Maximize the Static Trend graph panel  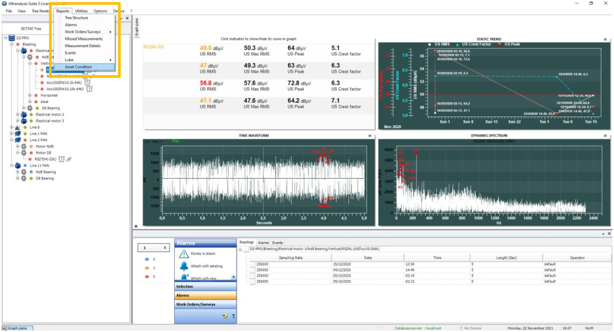click(x=605, y=39)
